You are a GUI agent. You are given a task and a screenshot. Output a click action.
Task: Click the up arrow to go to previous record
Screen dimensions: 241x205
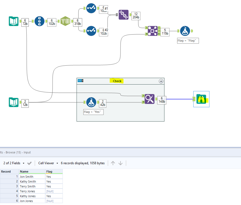pos(113,163)
